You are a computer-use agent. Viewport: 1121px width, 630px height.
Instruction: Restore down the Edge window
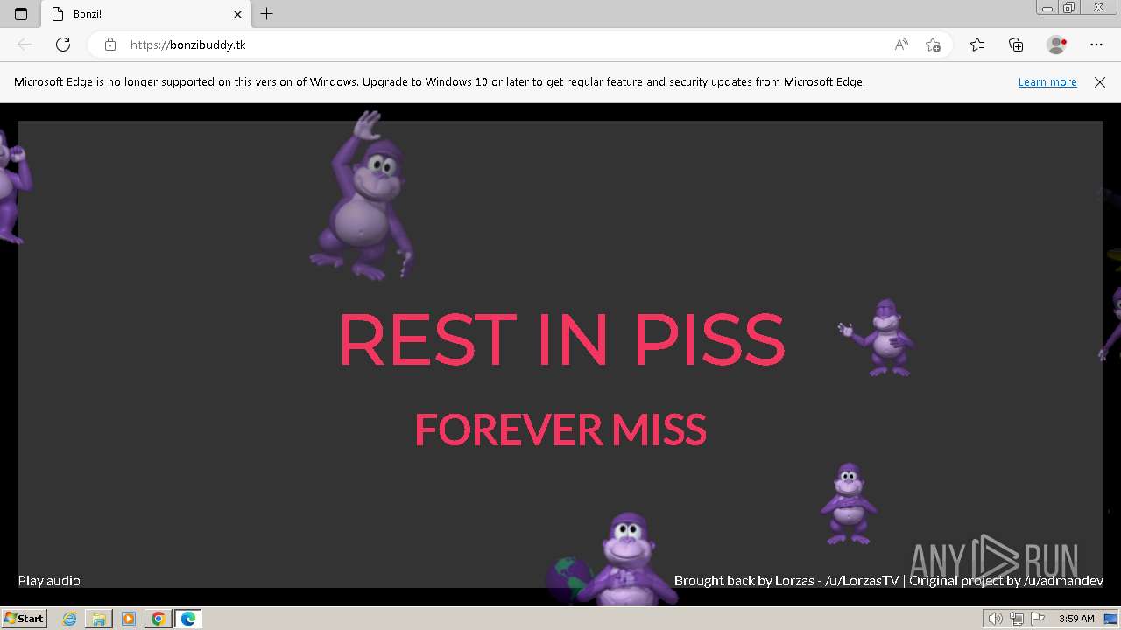[1069, 8]
